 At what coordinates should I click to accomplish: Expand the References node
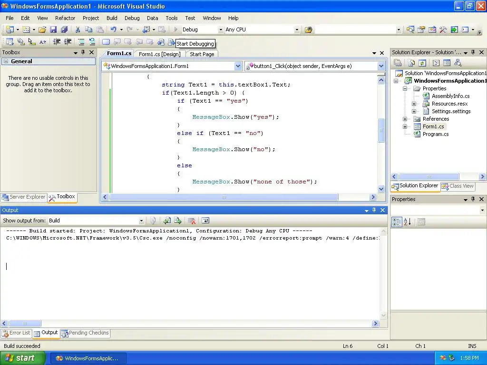click(x=405, y=119)
